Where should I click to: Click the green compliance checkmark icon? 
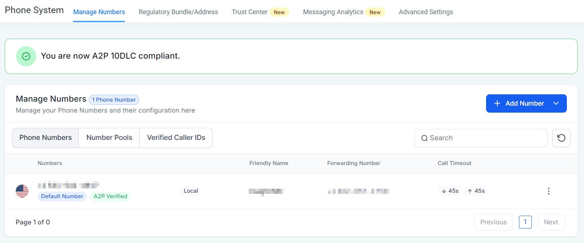pyautogui.click(x=26, y=56)
